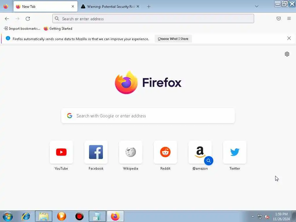
Task: Switch to the New Tab tab
Action: pos(45,6)
